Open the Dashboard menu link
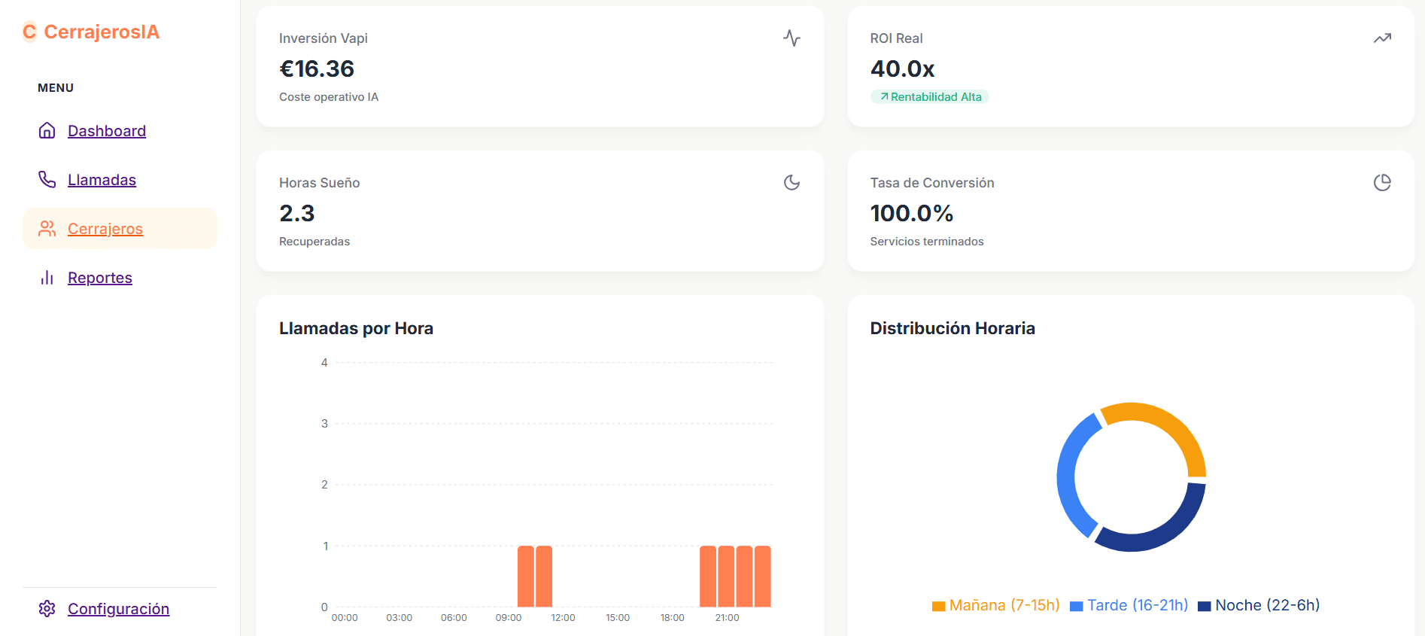1425x636 pixels. [107, 131]
